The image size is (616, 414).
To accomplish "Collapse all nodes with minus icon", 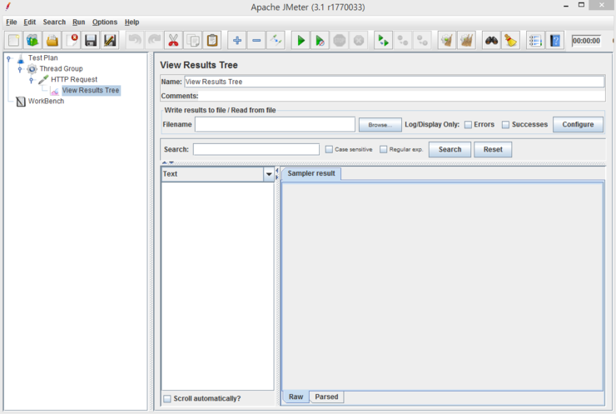I will pos(256,41).
